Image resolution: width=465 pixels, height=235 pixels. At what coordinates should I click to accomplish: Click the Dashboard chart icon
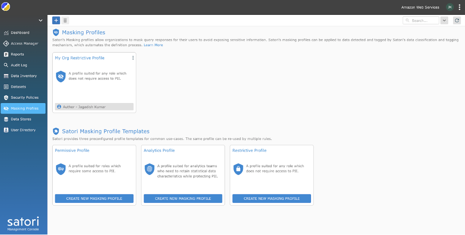[x=6, y=33]
